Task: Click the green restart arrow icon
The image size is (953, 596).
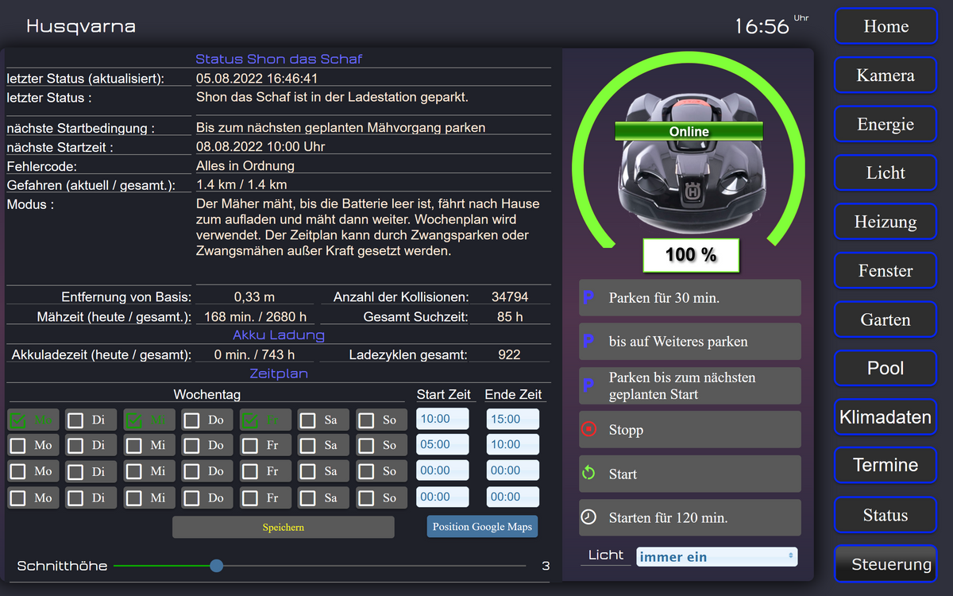Action: [588, 474]
